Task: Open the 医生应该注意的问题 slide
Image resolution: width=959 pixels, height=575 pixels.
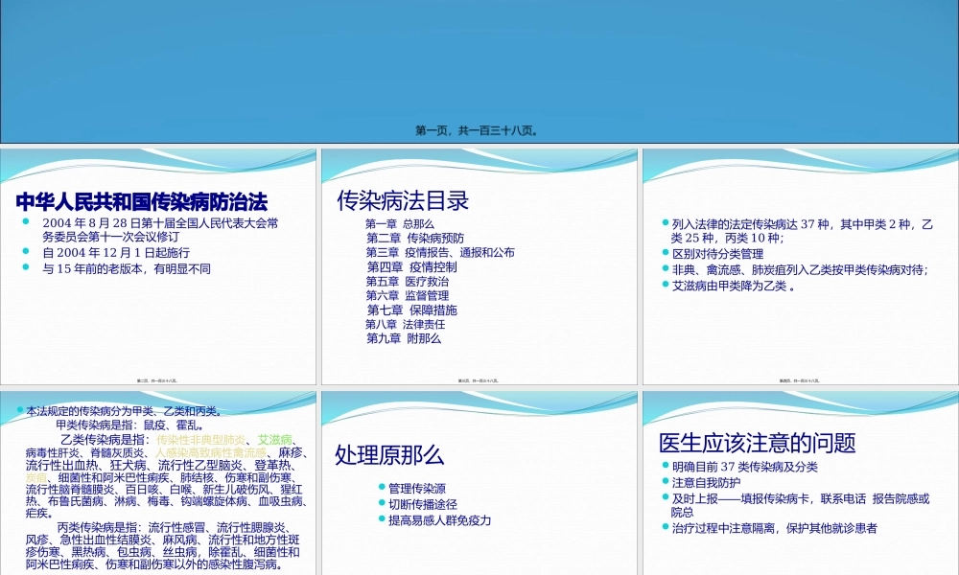Action: pos(801,479)
